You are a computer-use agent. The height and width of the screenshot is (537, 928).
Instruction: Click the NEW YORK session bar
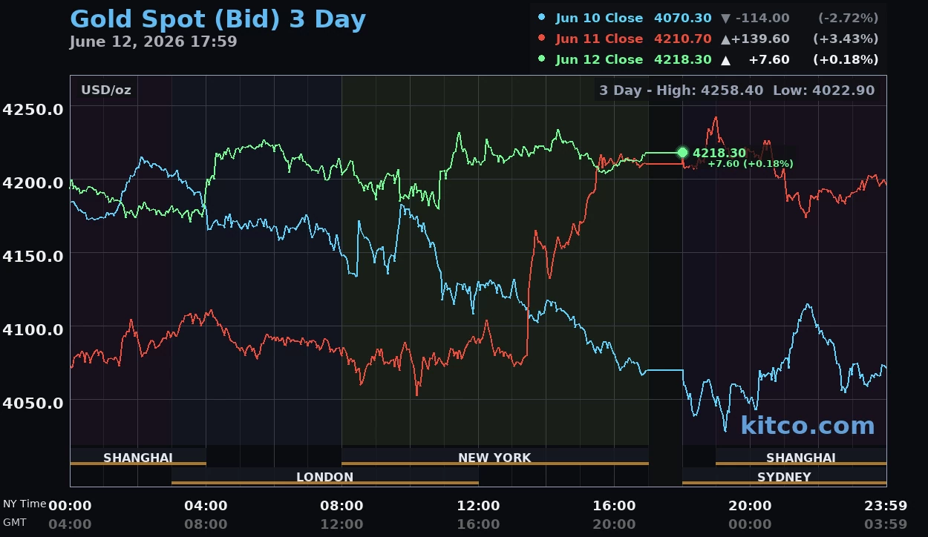click(494, 457)
